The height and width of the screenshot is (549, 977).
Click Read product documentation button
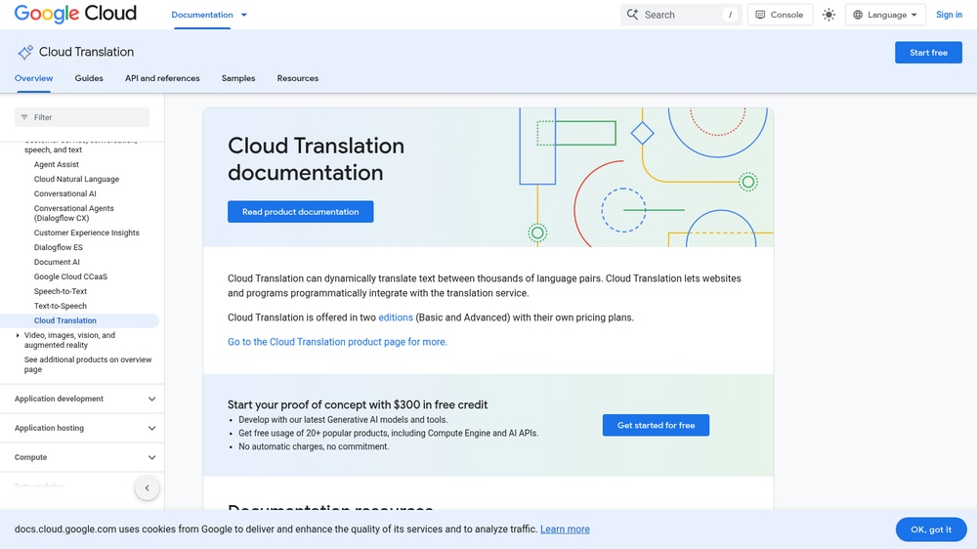300,212
